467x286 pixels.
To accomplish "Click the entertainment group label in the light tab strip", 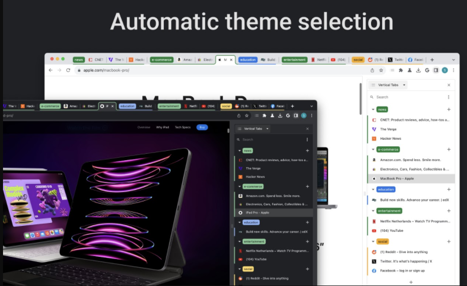I will tap(295, 60).
